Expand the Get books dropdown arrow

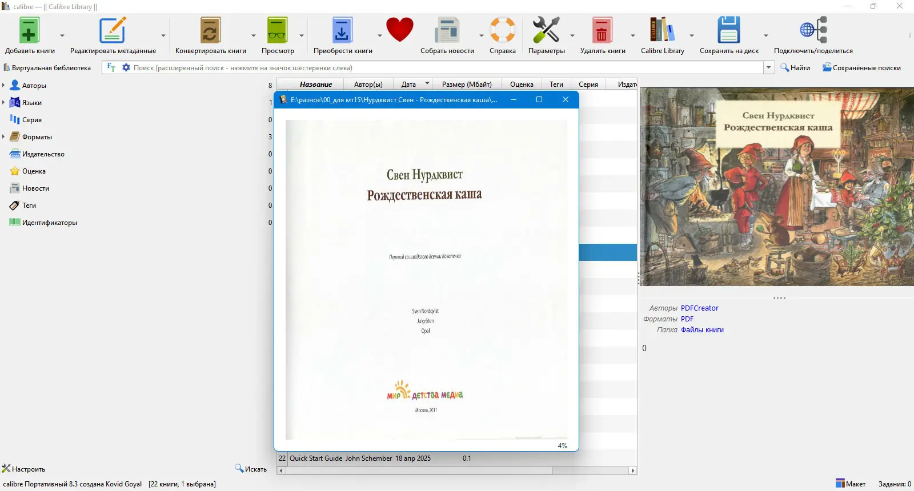click(x=379, y=35)
